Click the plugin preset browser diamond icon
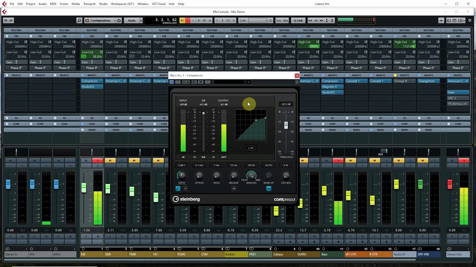476x267 pixels. pyautogui.click(x=249, y=82)
